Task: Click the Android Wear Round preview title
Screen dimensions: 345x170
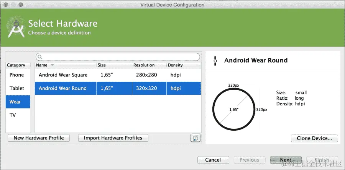Action: coord(256,60)
